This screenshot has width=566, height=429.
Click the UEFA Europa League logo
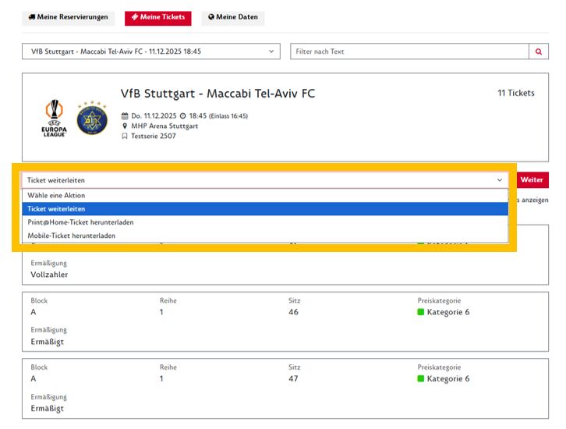point(54,118)
